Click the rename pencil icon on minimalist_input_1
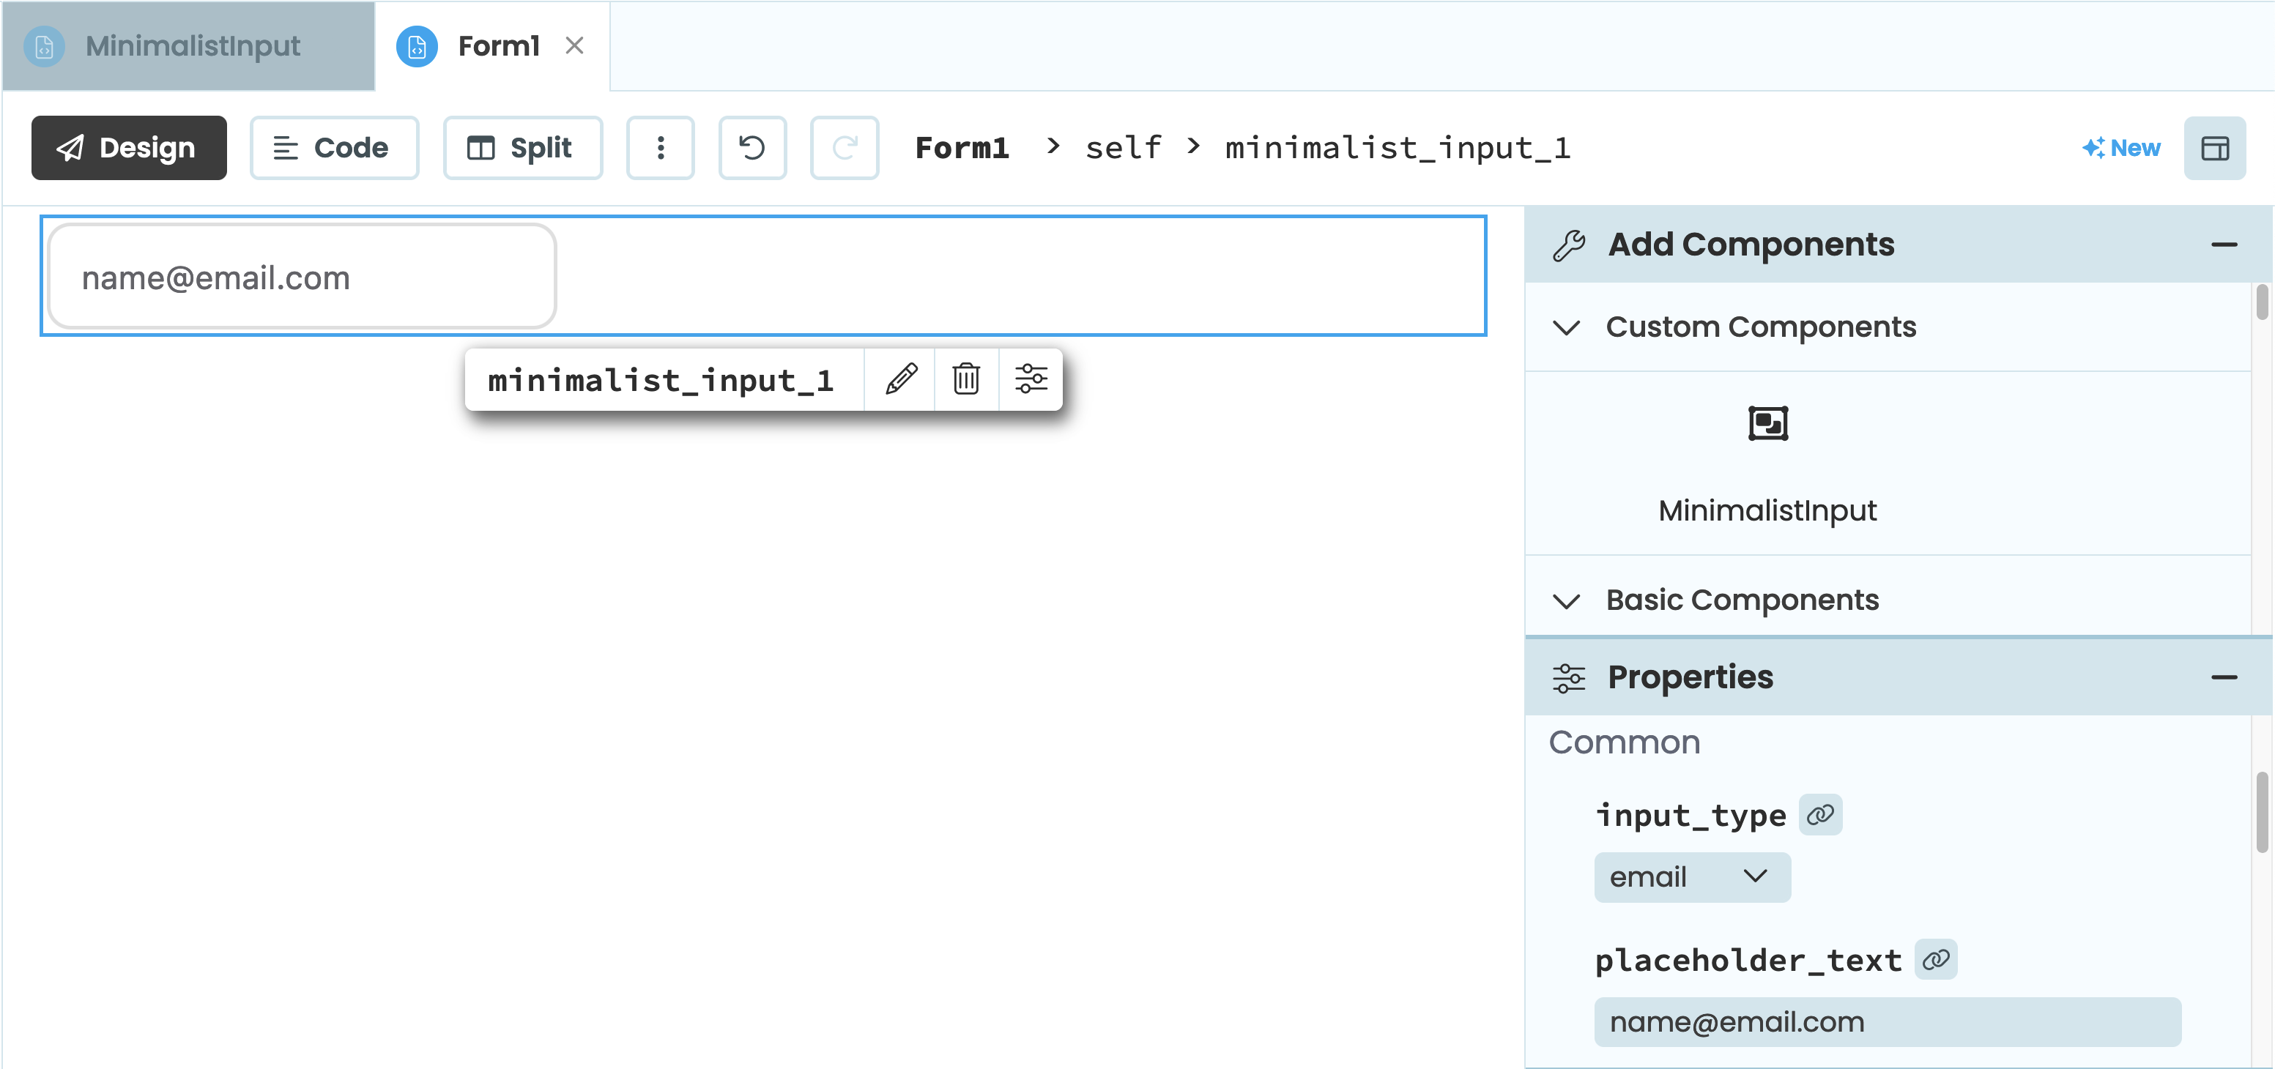Screen dimensions: 2275x1069 coord(901,379)
